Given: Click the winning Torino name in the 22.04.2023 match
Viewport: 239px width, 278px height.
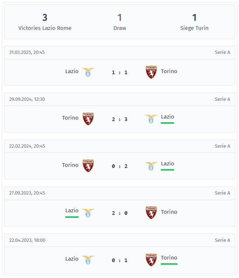Looking at the screenshot, I should click(x=169, y=258).
